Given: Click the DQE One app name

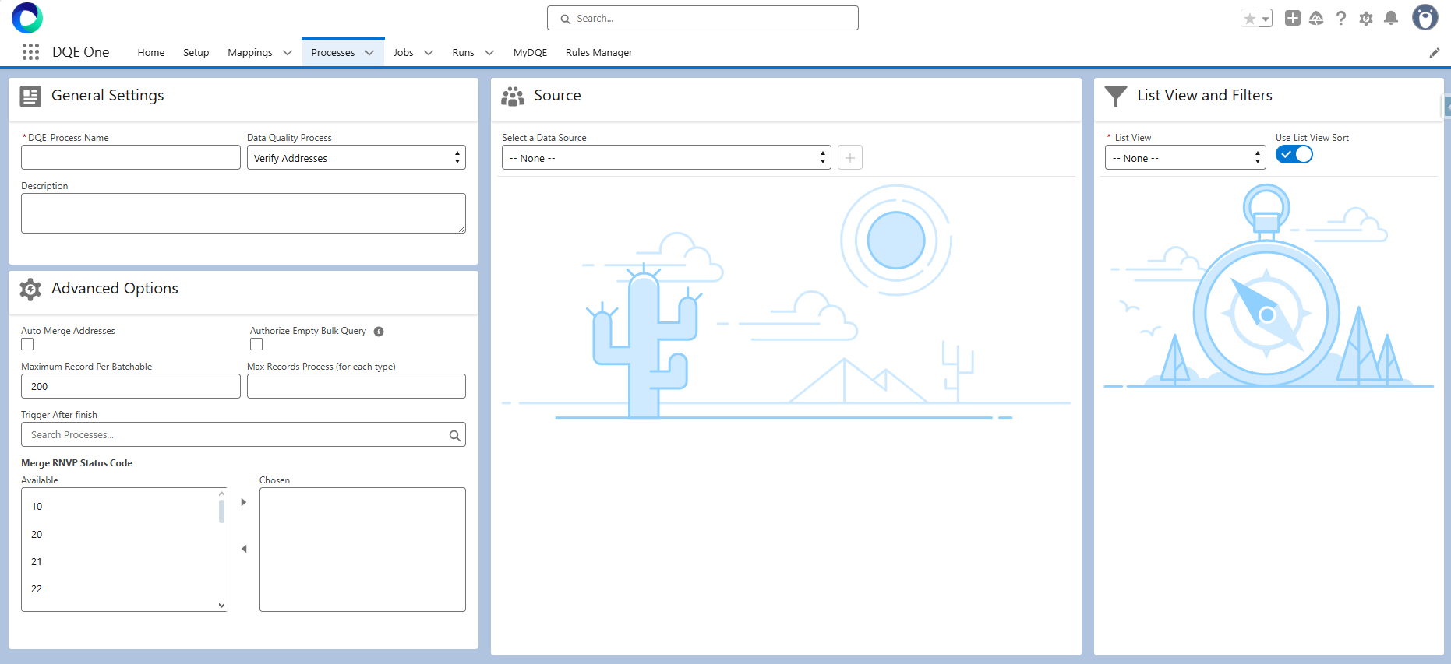Looking at the screenshot, I should 81,52.
